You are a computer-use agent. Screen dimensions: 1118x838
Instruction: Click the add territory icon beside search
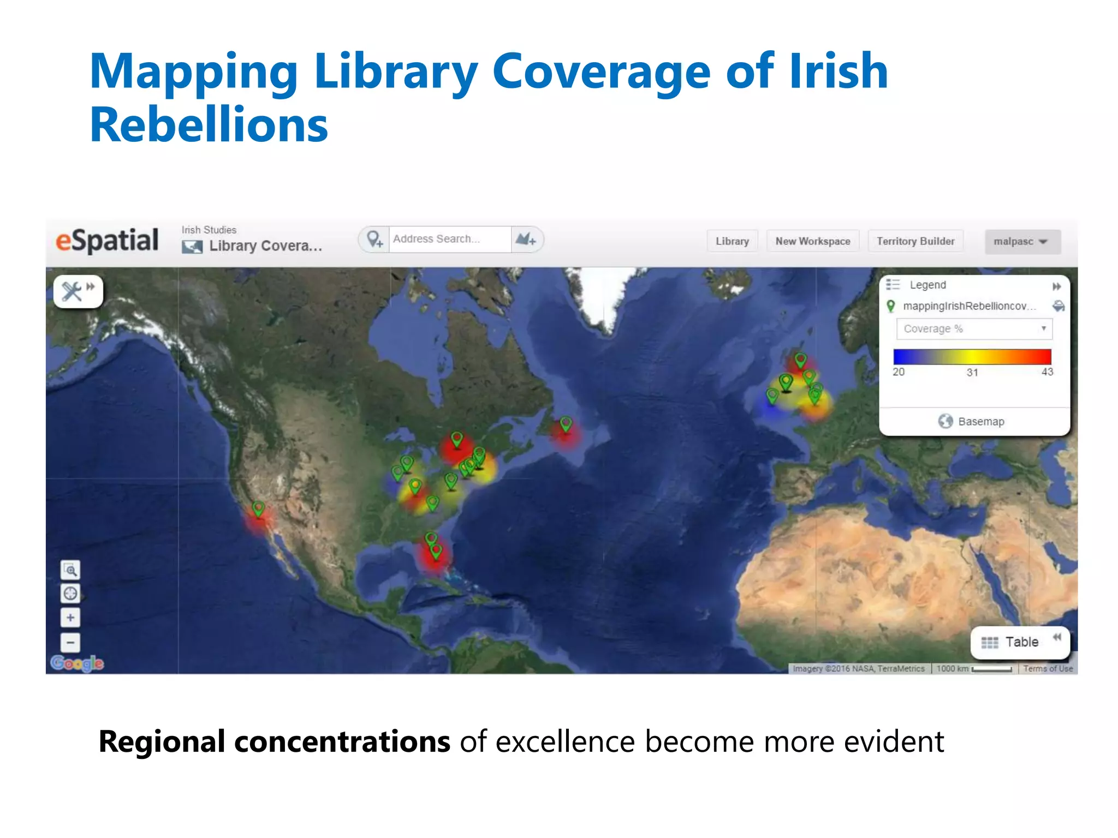point(526,240)
